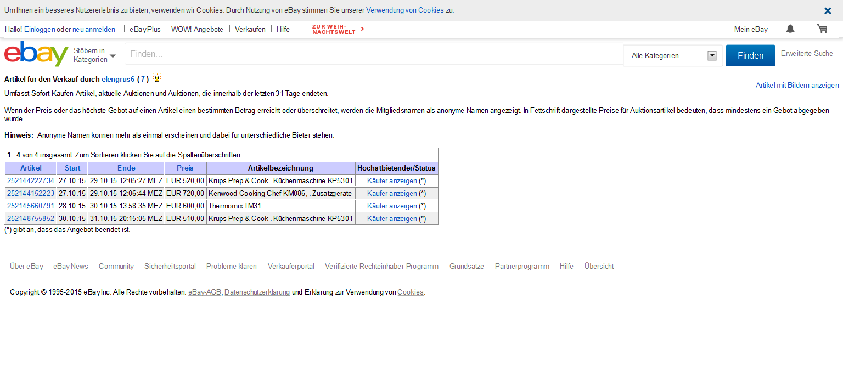Click the new-member icon next to elengrus6
This screenshot has width=843, height=368.
[157, 78]
